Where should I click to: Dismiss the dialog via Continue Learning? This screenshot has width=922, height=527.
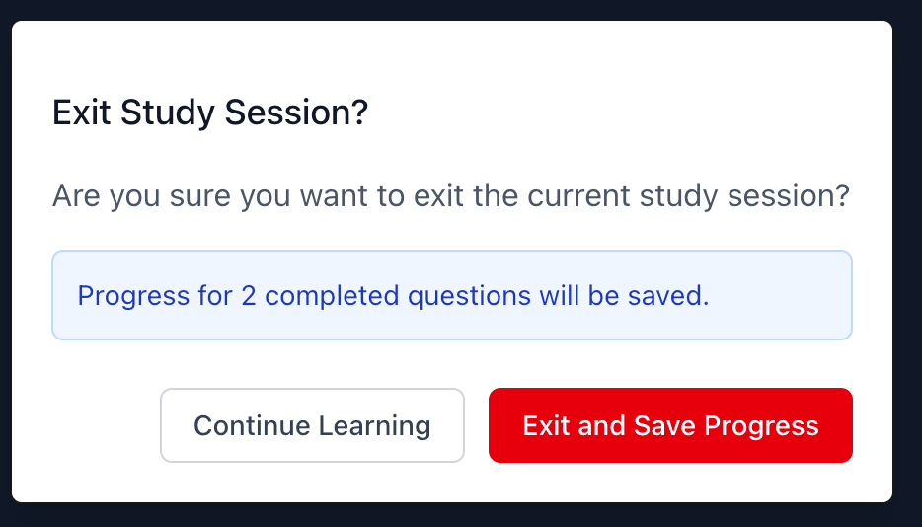coord(312,425)
